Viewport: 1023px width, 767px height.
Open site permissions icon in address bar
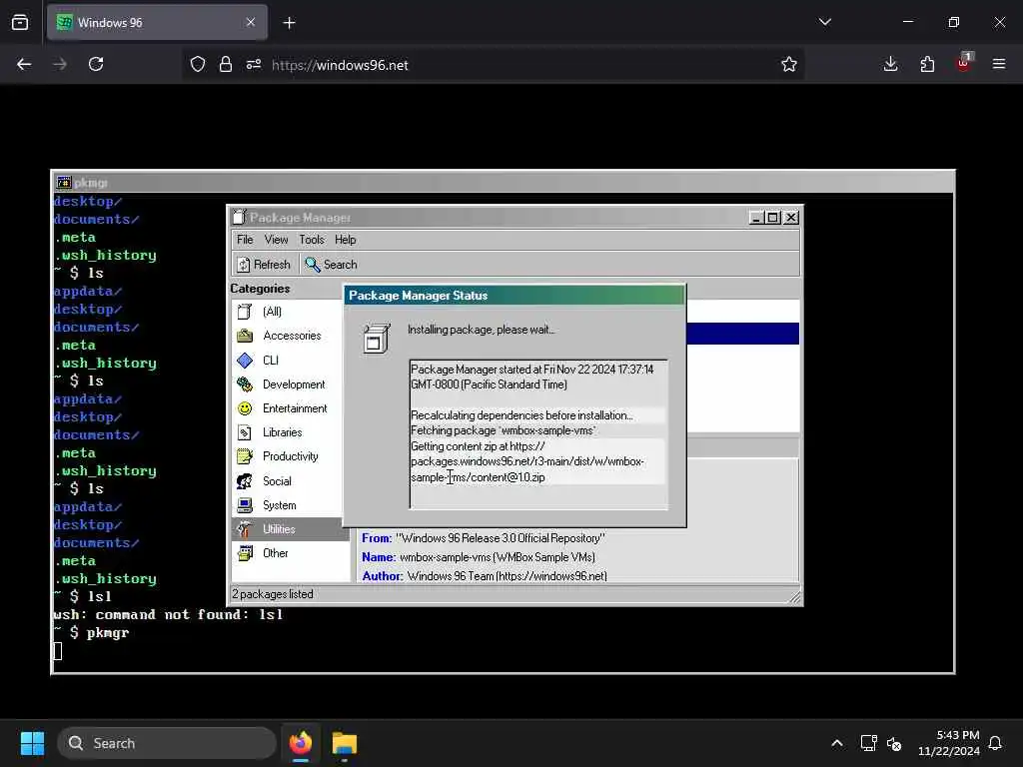pyautogui.click(x=254, y=65)
